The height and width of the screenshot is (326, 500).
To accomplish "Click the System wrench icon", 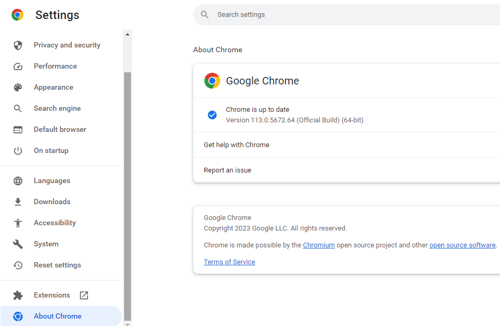I will [18, 244].
